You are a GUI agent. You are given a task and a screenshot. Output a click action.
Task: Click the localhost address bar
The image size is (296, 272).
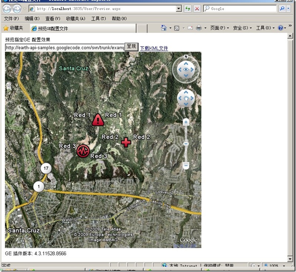click(x=103, y=8)
